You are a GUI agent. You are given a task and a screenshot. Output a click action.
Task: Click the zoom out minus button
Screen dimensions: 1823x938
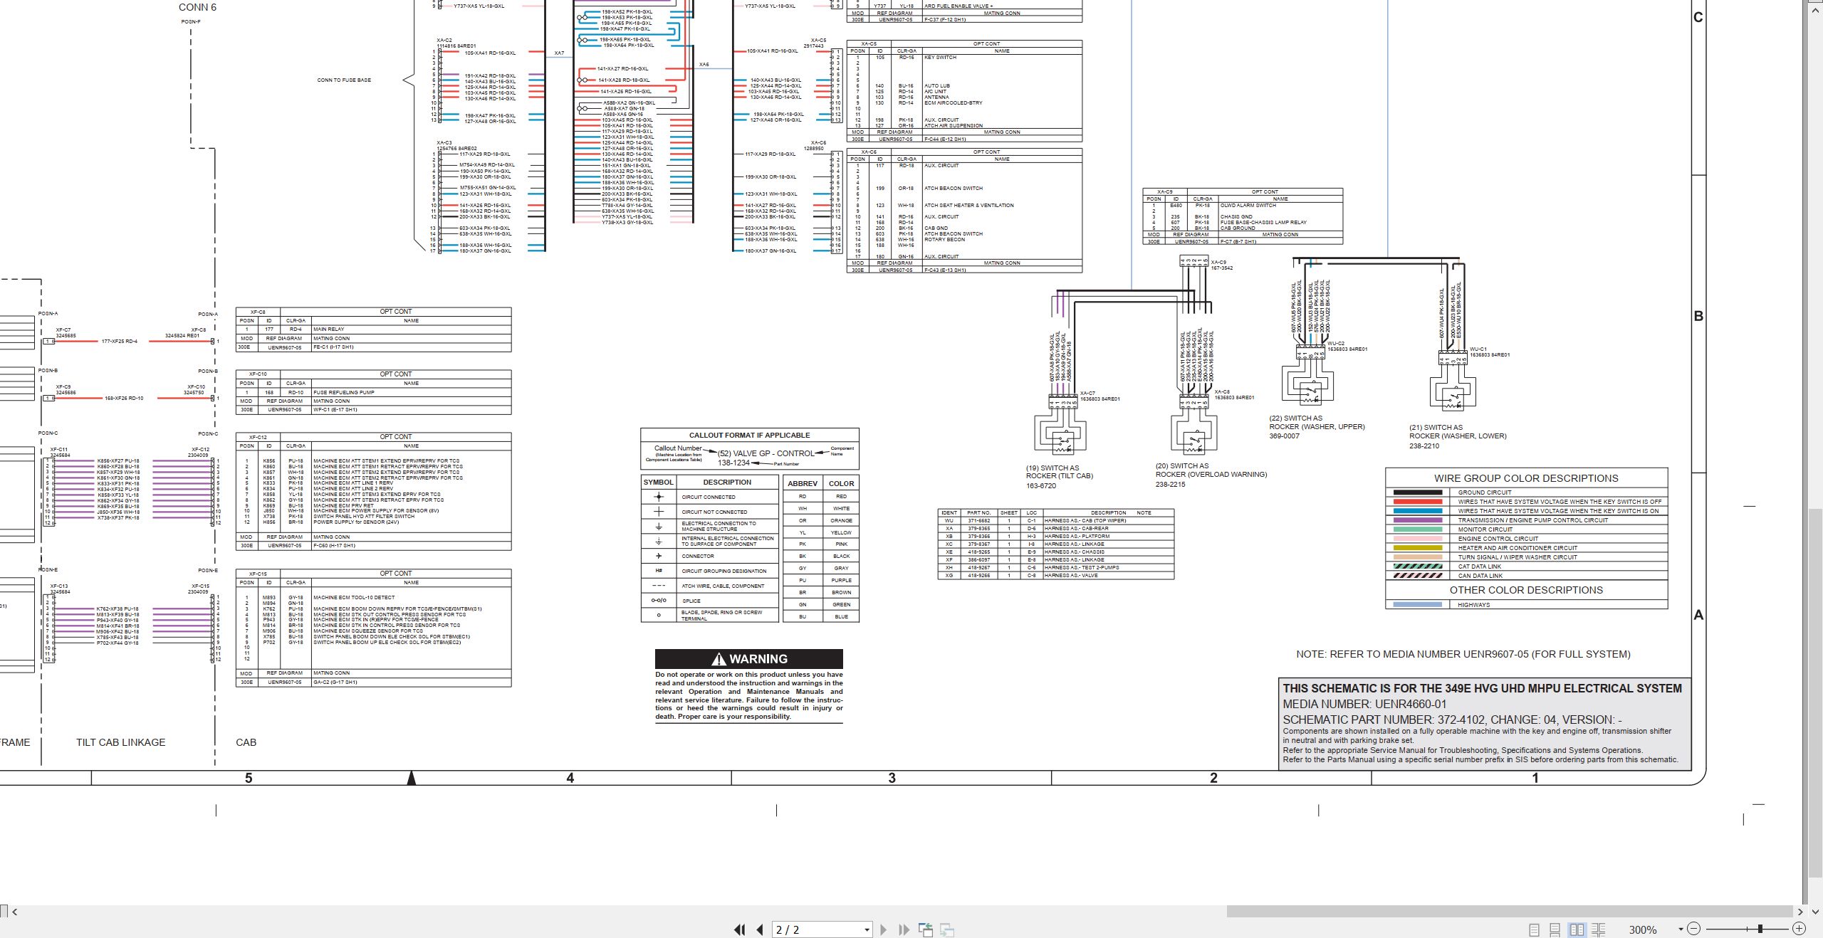point(1693,929)
